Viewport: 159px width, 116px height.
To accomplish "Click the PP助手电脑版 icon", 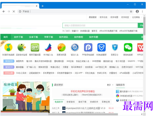I will (x=88, y=47).
